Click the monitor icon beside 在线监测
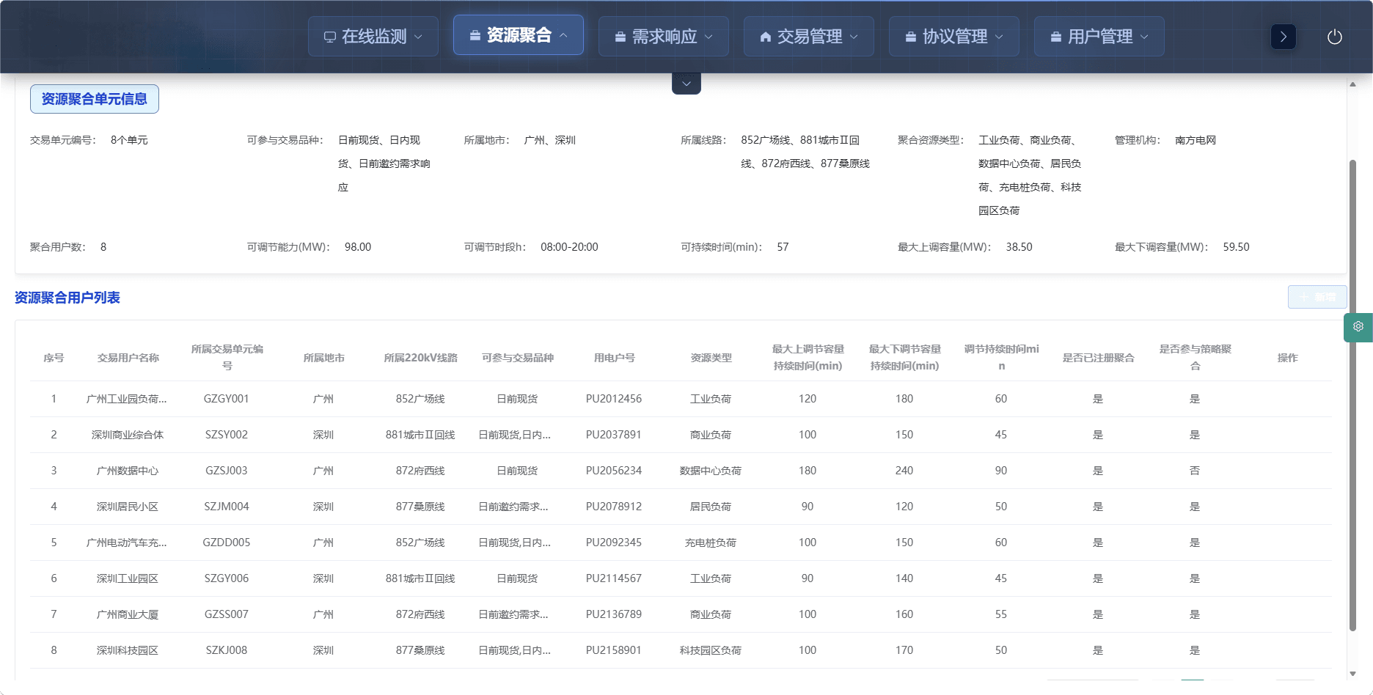 330,37
